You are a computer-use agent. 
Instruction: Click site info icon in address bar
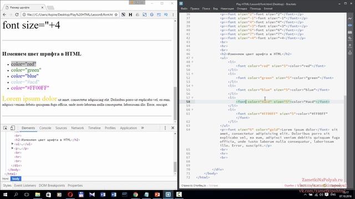tap(24, 15)
